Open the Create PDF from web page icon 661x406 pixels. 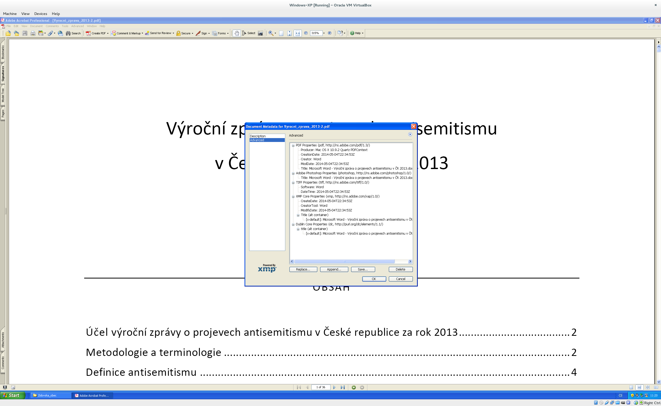[16, 33]
